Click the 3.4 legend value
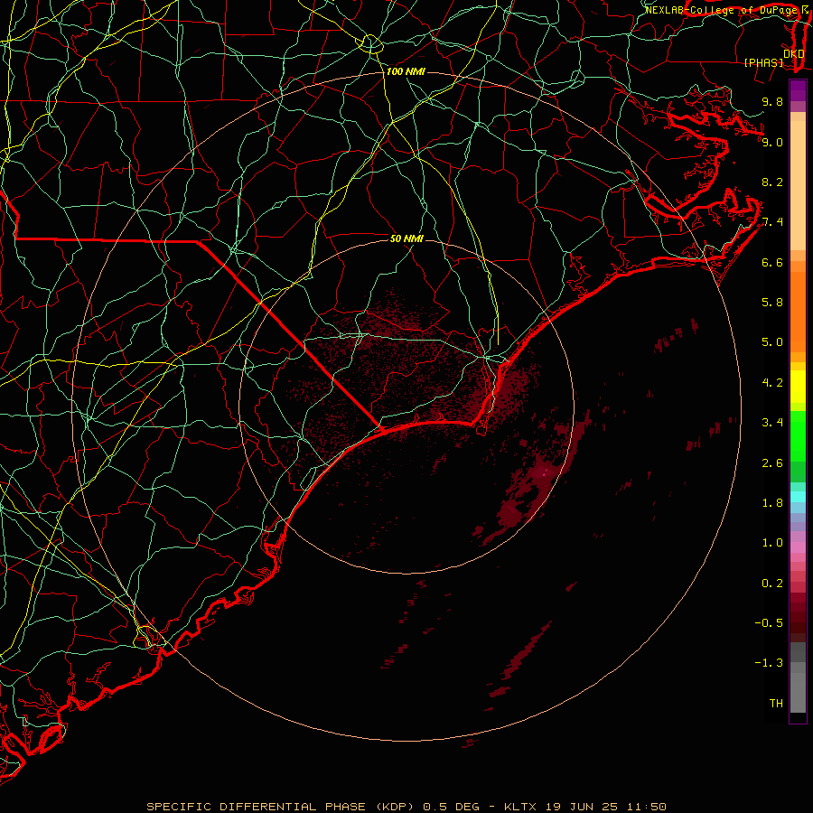The image size is (813, 813). [x=772, y=423]
